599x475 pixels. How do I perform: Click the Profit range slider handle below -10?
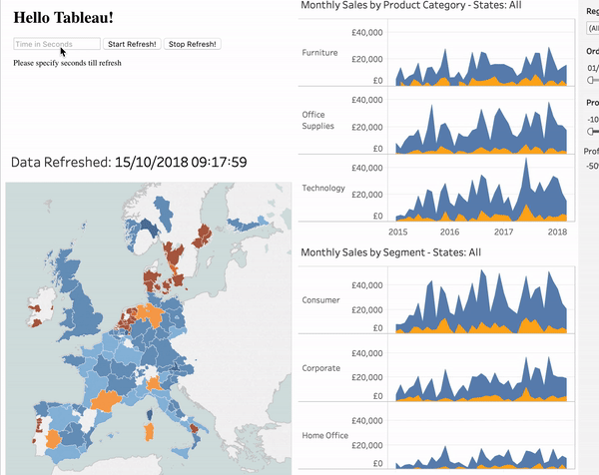pyautogui.click(x=591, y=132)
